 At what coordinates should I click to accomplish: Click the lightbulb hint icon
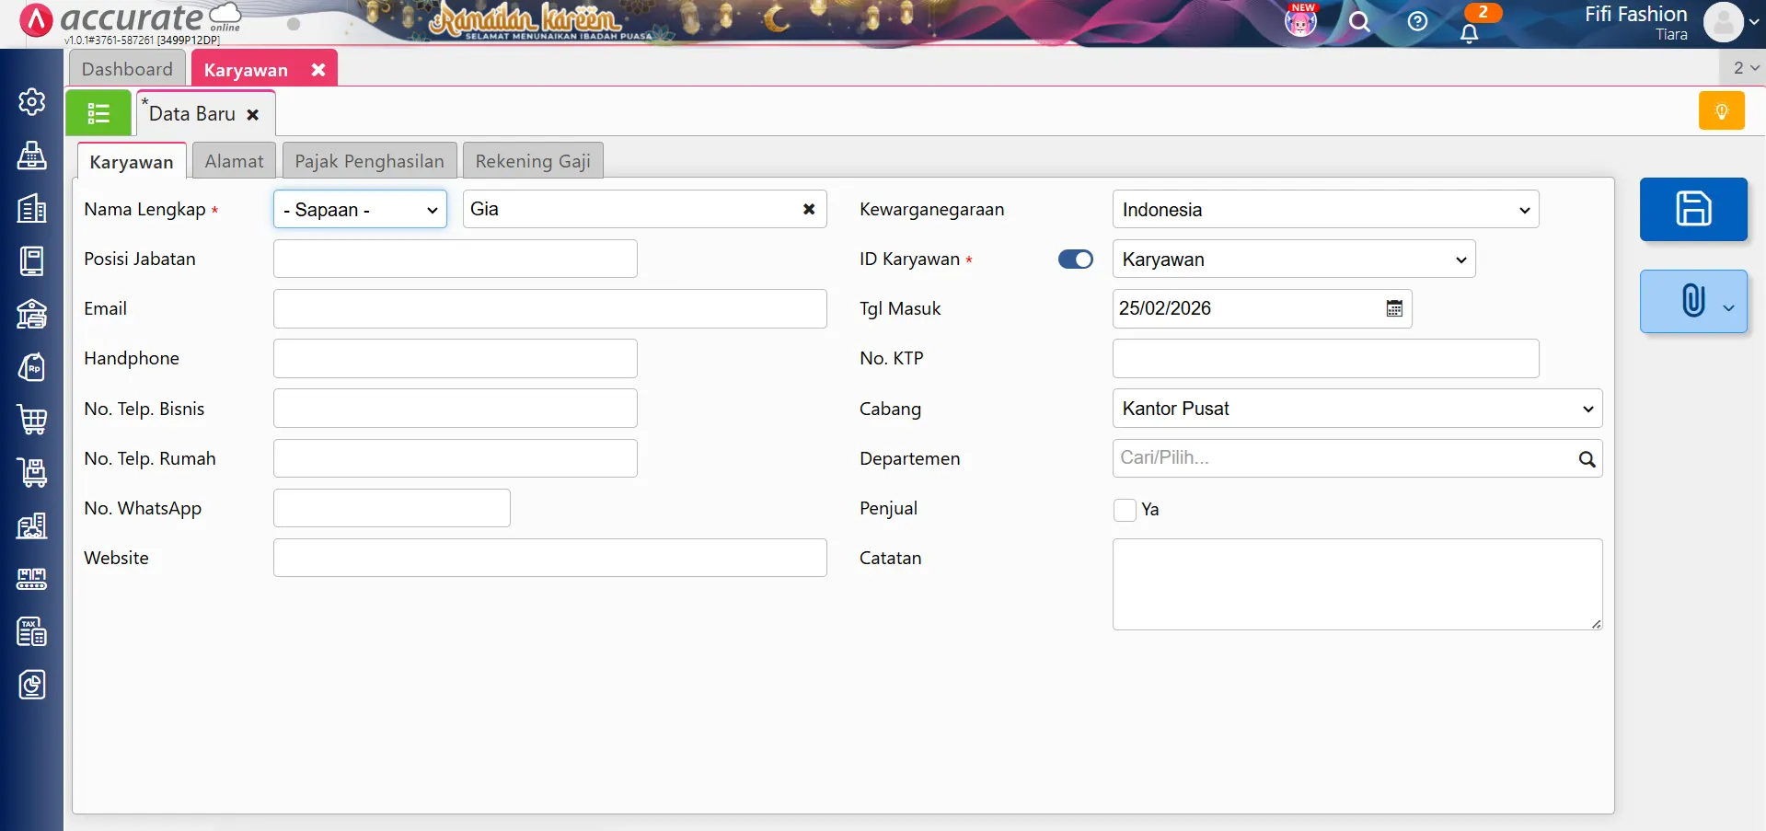coord(1721,110)
